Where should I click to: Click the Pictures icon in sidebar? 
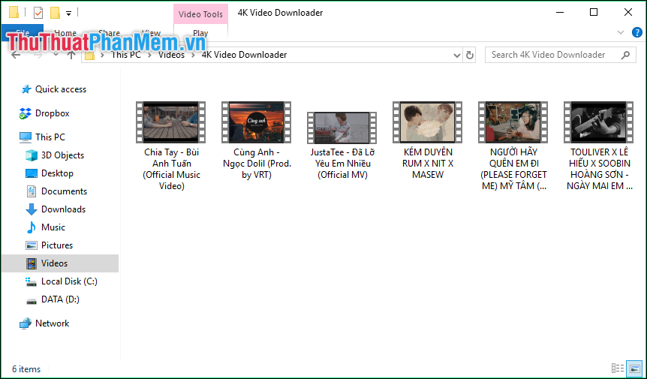click(32, 245)
